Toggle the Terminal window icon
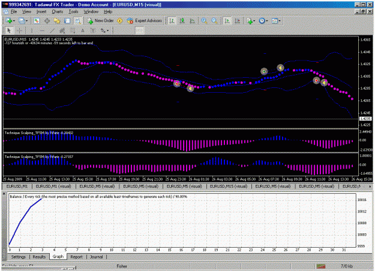Viewport: 375px width, 271px height. [x=67, y=21]
